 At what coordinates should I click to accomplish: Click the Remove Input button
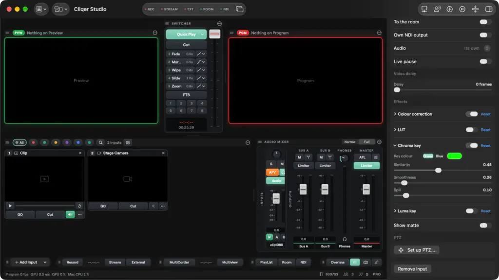click(x=412, y=269)
